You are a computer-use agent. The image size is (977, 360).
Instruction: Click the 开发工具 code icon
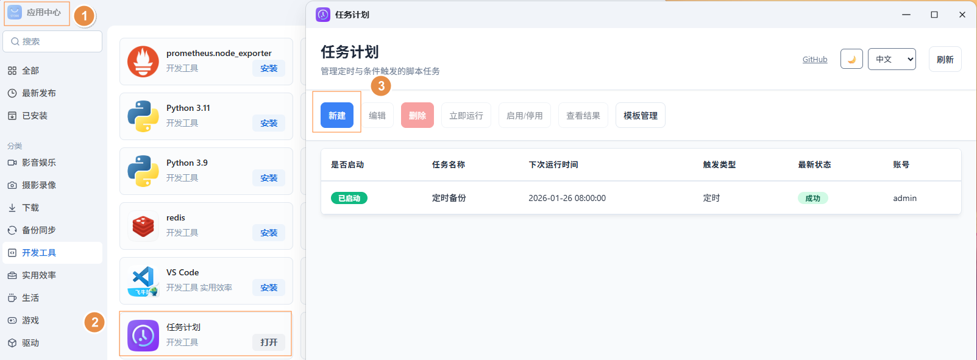[12, 253]
